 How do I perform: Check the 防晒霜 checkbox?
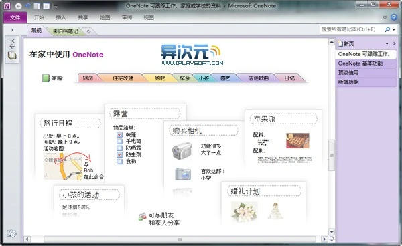(x=119, y=148)
